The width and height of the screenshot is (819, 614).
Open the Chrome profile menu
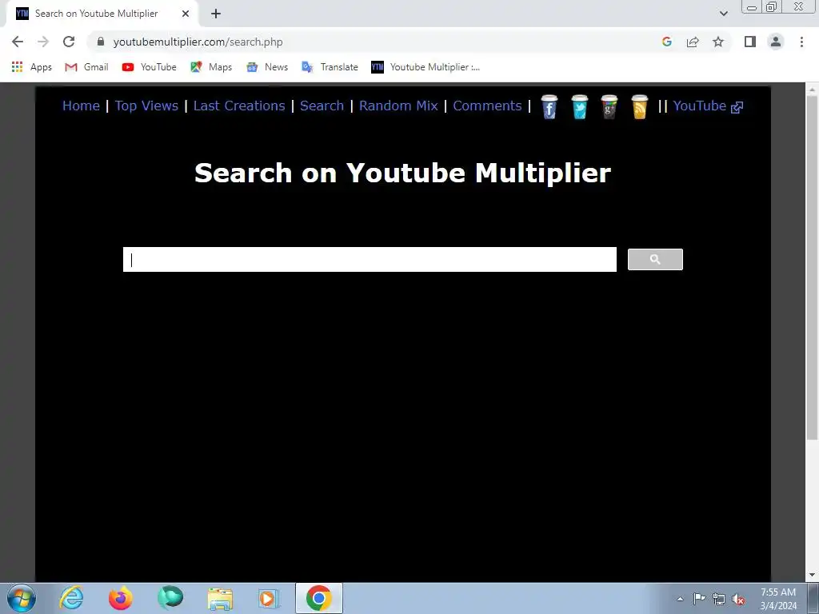pos(776,42)
